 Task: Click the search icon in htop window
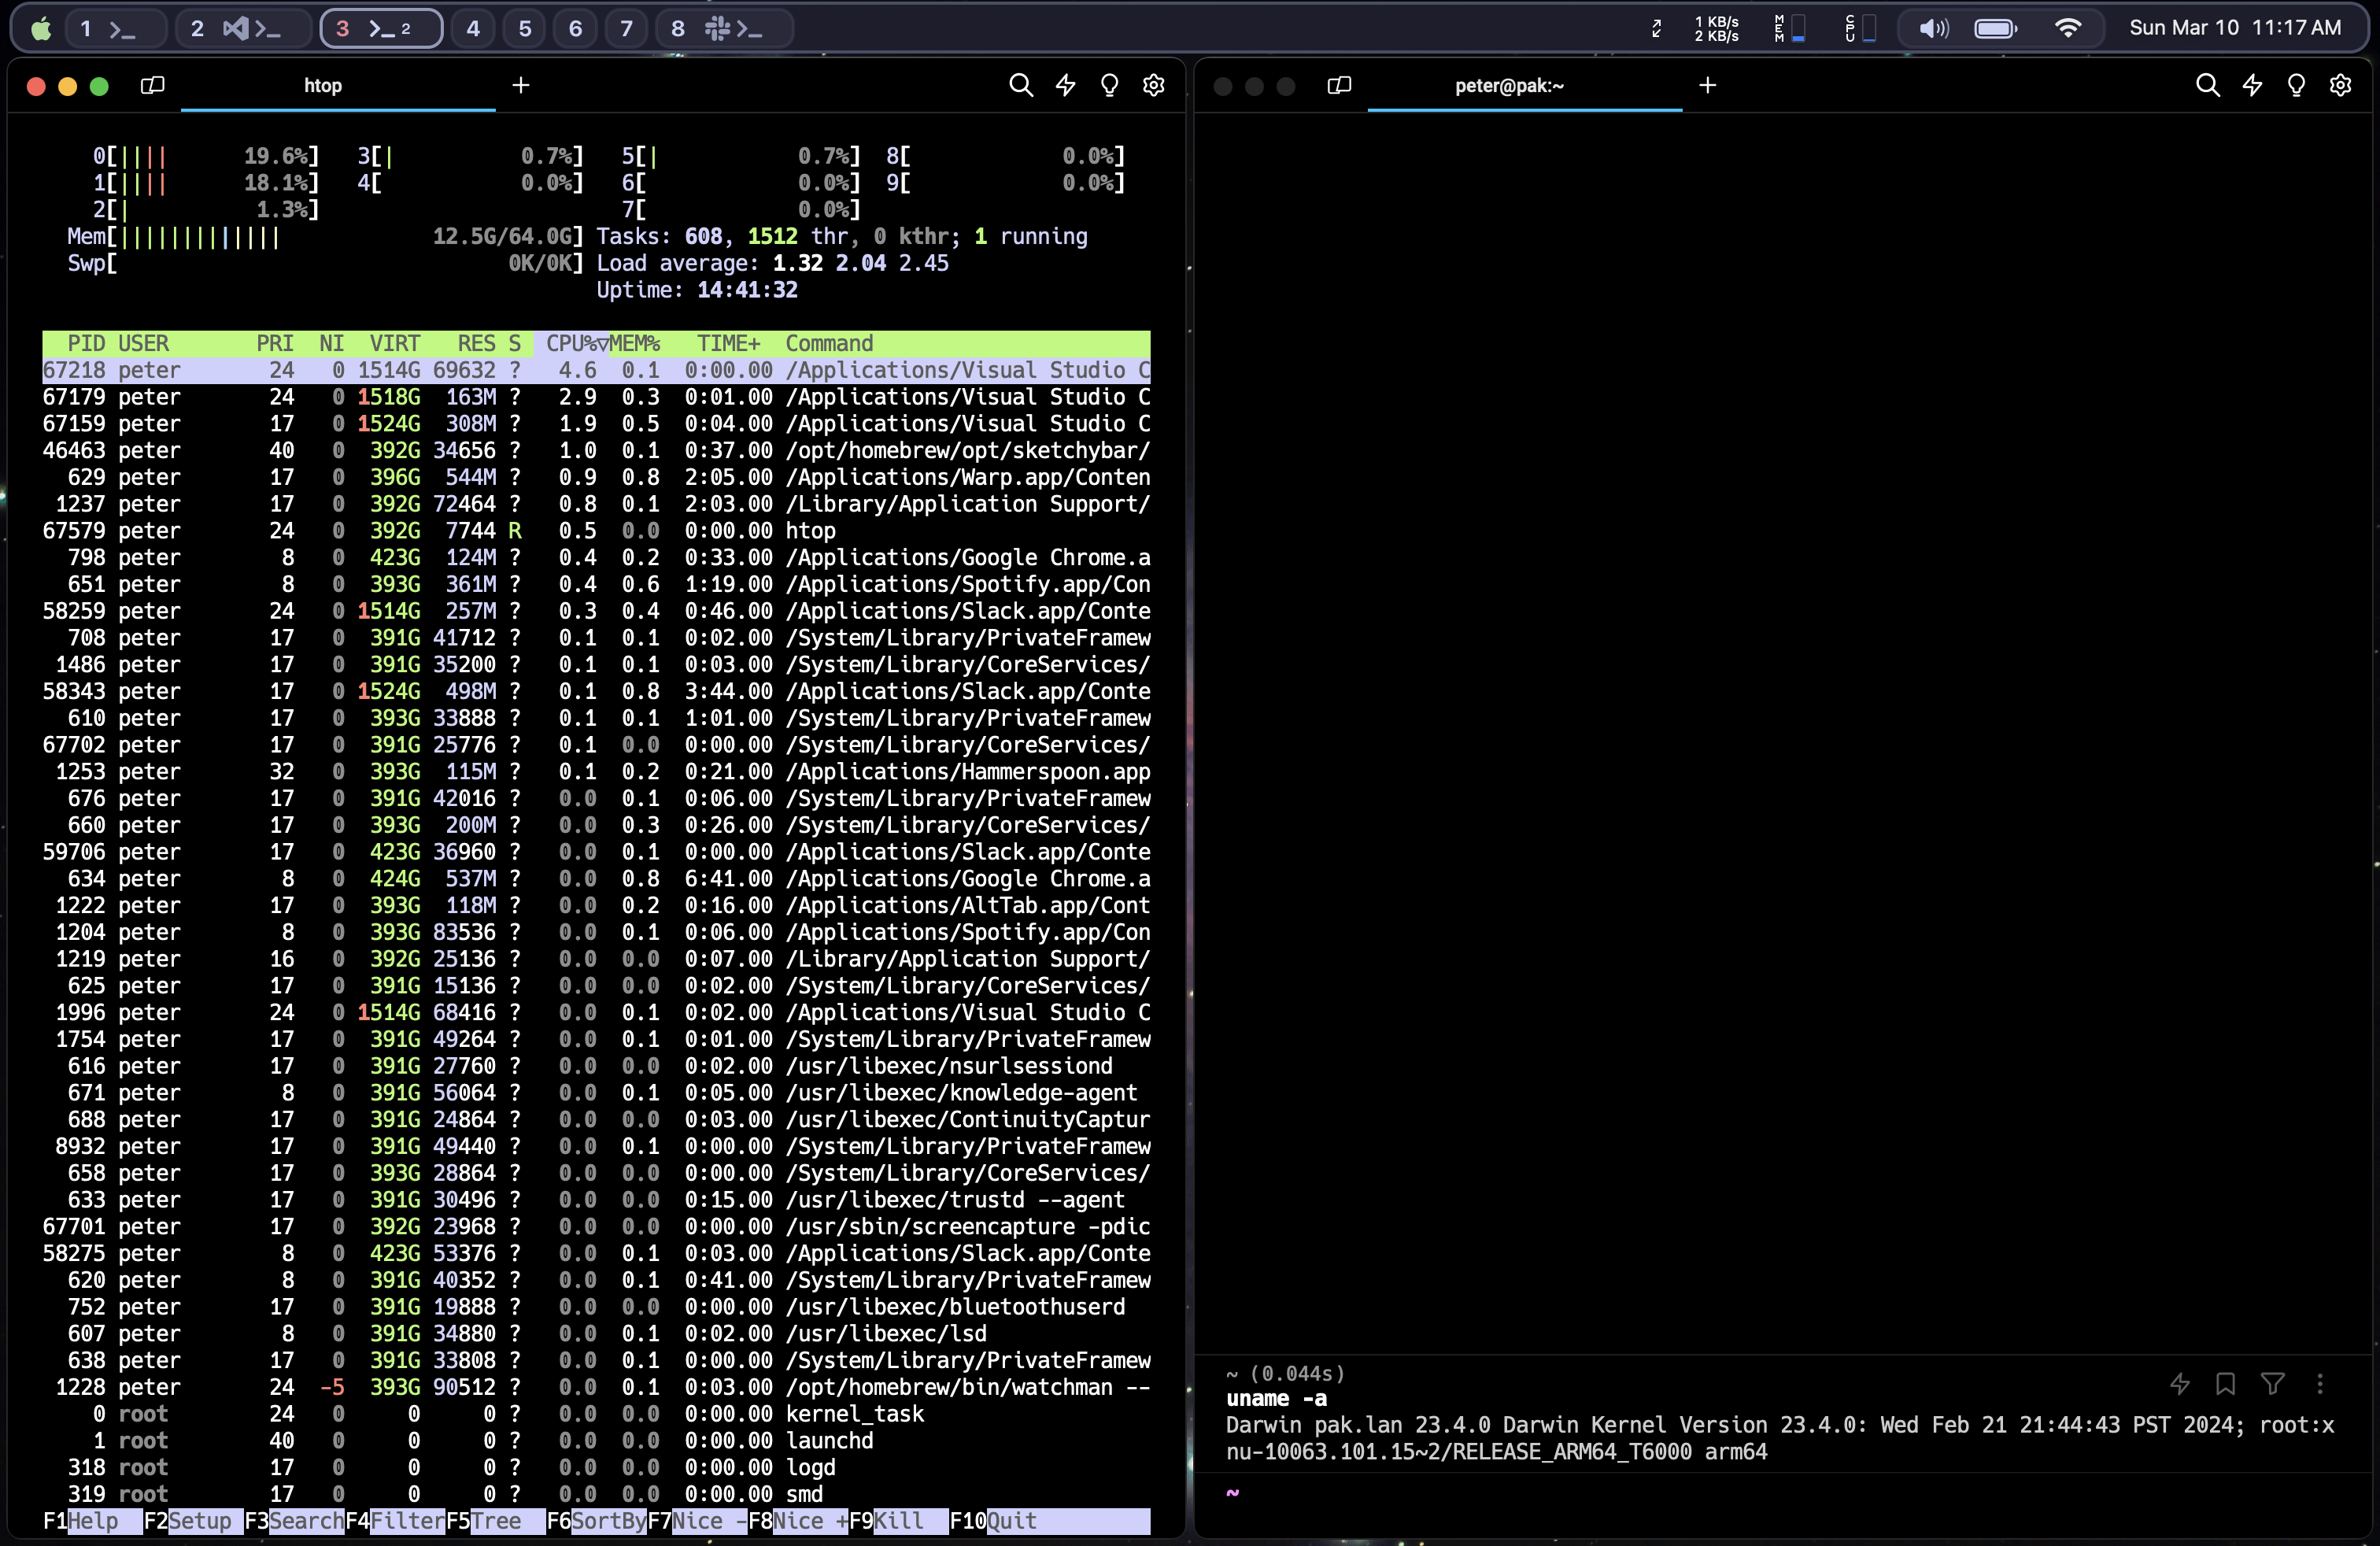1020,86
